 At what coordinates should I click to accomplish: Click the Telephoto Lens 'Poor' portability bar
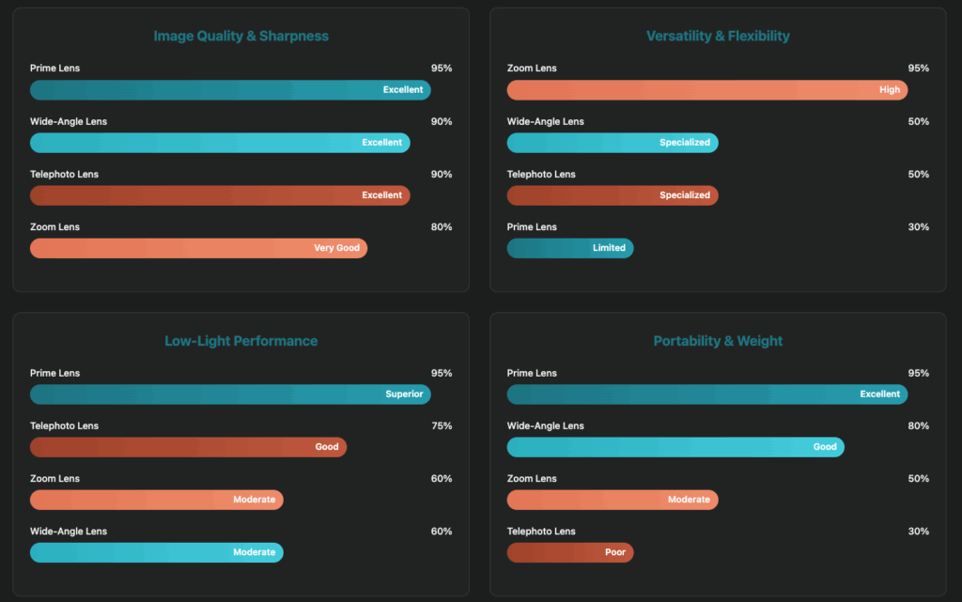[x=570, y=552]
